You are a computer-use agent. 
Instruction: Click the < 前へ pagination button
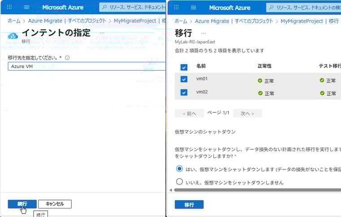[189, 113]
